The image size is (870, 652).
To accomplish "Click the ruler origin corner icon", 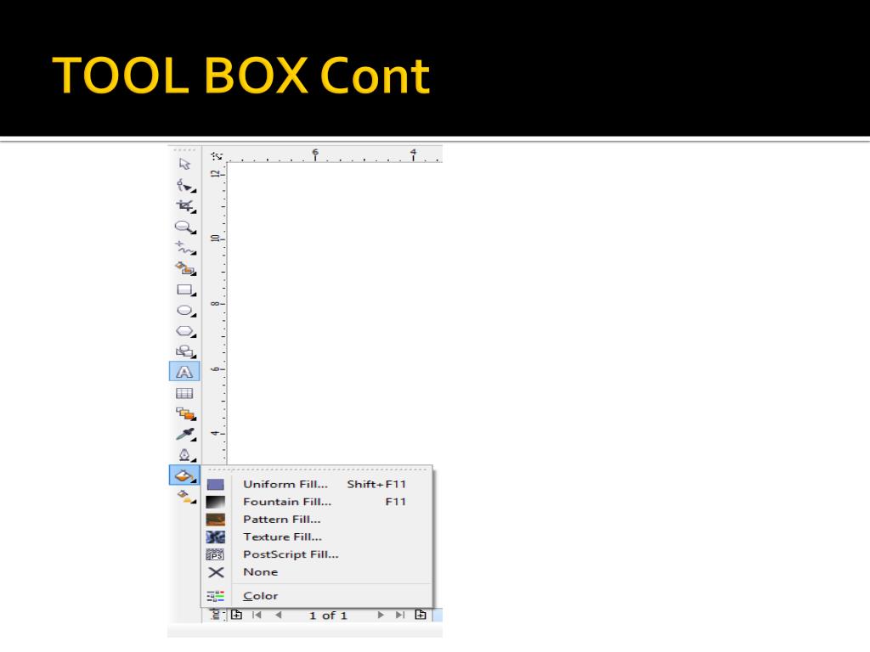I will 216,156.
